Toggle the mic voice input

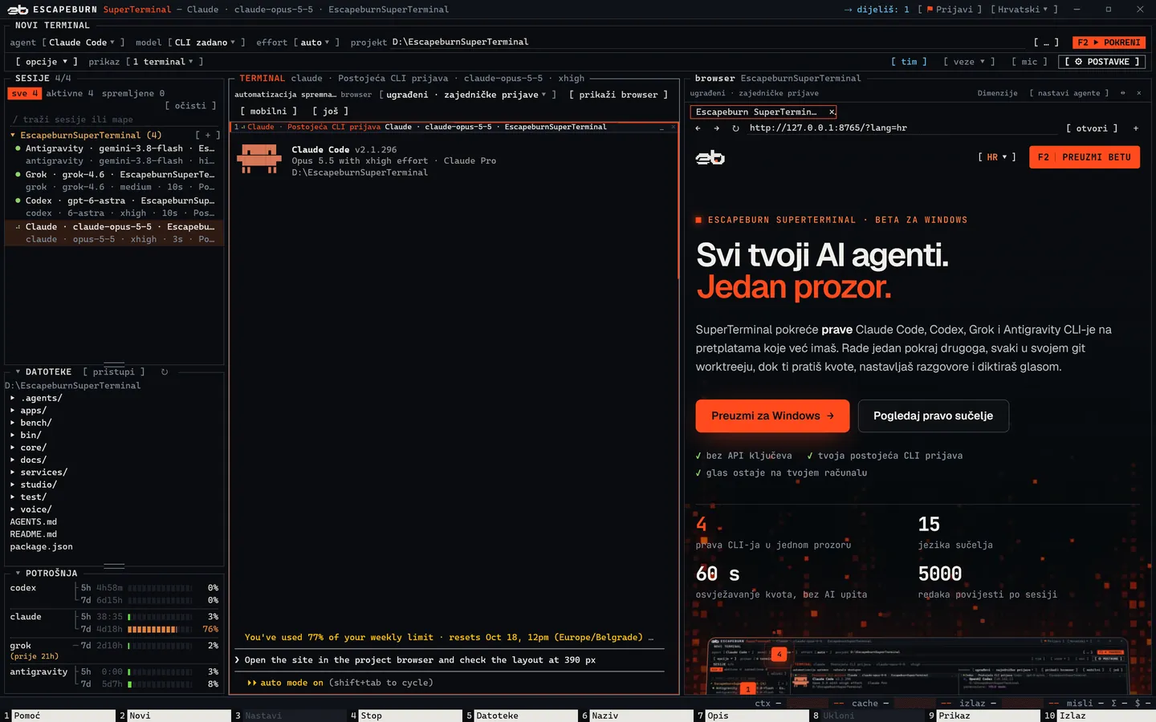point(1029,62)
